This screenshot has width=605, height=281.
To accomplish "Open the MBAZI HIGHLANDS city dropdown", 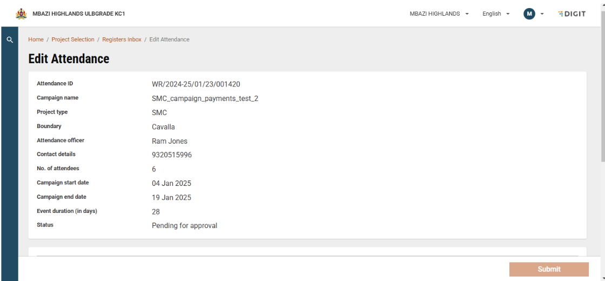I will point(439,14).
